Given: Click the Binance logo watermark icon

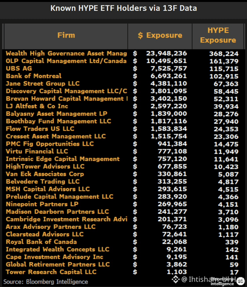Looking at the screenshot, I should [175, 279].
